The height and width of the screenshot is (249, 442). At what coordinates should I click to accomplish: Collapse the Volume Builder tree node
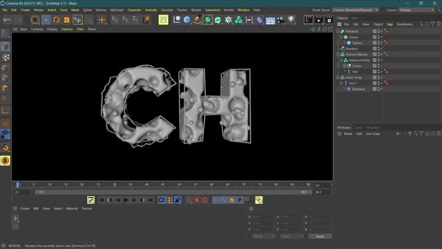pos(341,60)
